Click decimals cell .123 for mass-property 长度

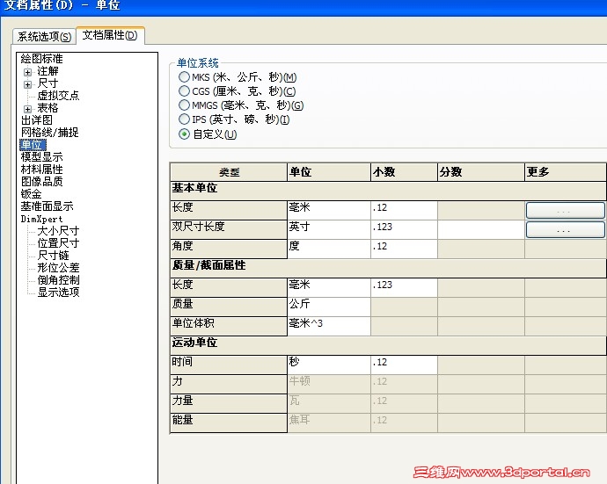(404, 287)
